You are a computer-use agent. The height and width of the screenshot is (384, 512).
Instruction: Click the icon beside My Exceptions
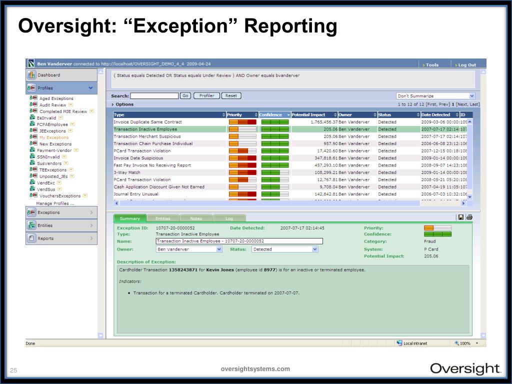(x=33, y=137)
